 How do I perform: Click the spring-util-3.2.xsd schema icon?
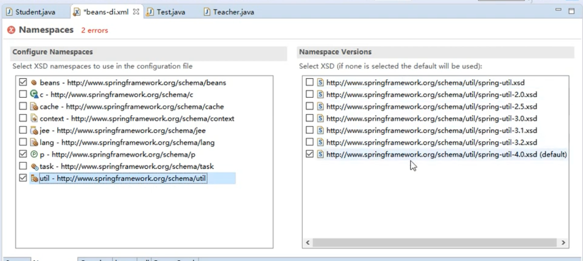pyautogui.click(x=321, y=142)
